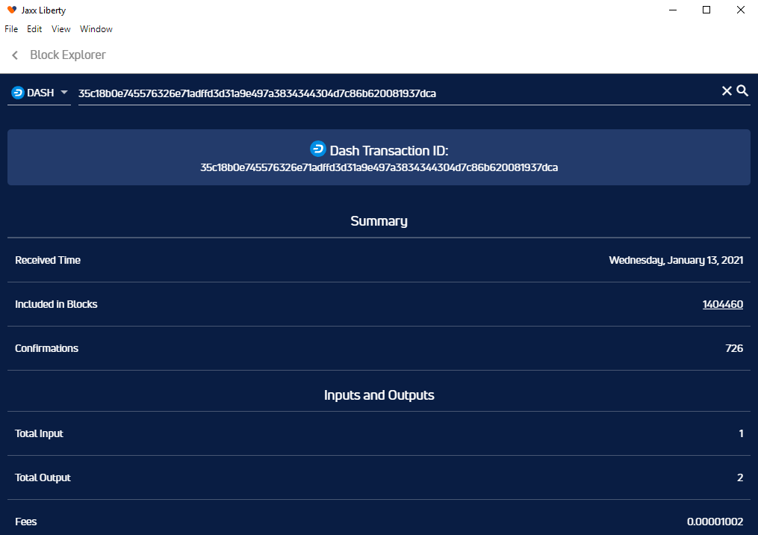Click the confirmations value 726
Viewport: 758px width, 535px height.
click(734, 348)
